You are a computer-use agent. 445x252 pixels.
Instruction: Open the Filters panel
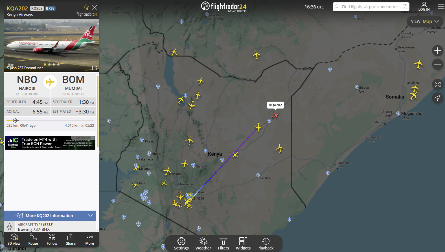pos(223,244)
